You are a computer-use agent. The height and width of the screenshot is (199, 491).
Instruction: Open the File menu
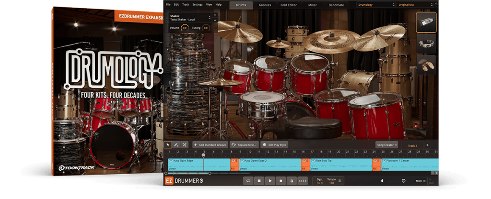tap(168, 5)
